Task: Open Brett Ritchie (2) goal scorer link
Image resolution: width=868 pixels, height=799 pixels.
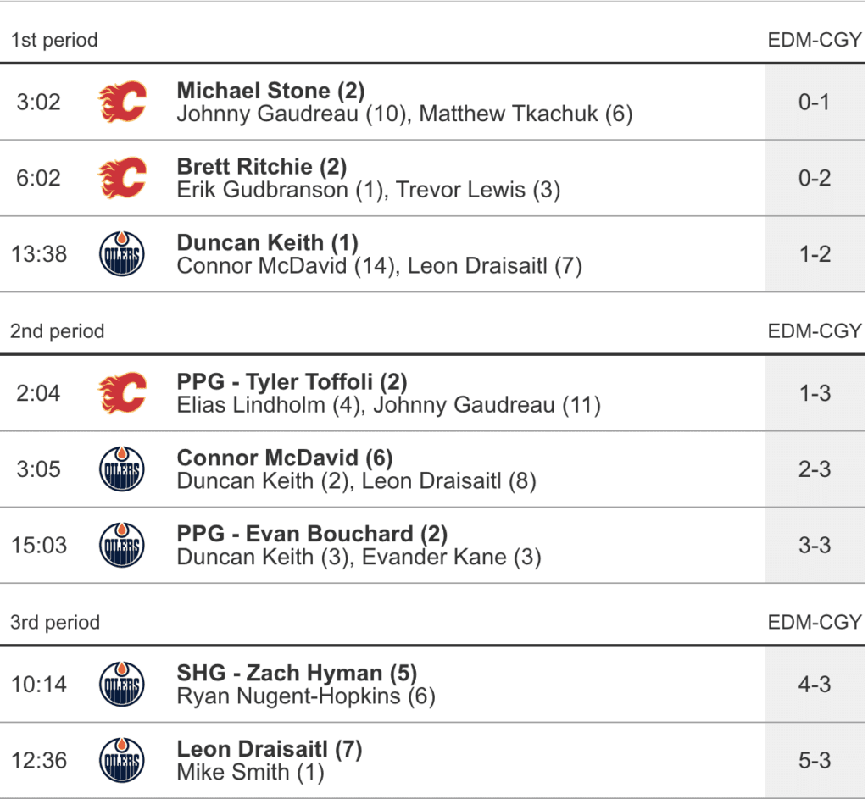Action: tap(262, 167)
